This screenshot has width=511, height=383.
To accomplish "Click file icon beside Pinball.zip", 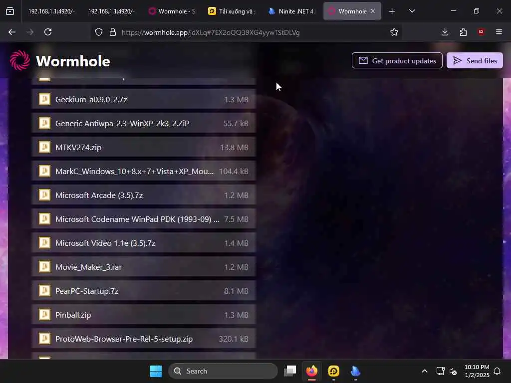I will coord(44,315).
